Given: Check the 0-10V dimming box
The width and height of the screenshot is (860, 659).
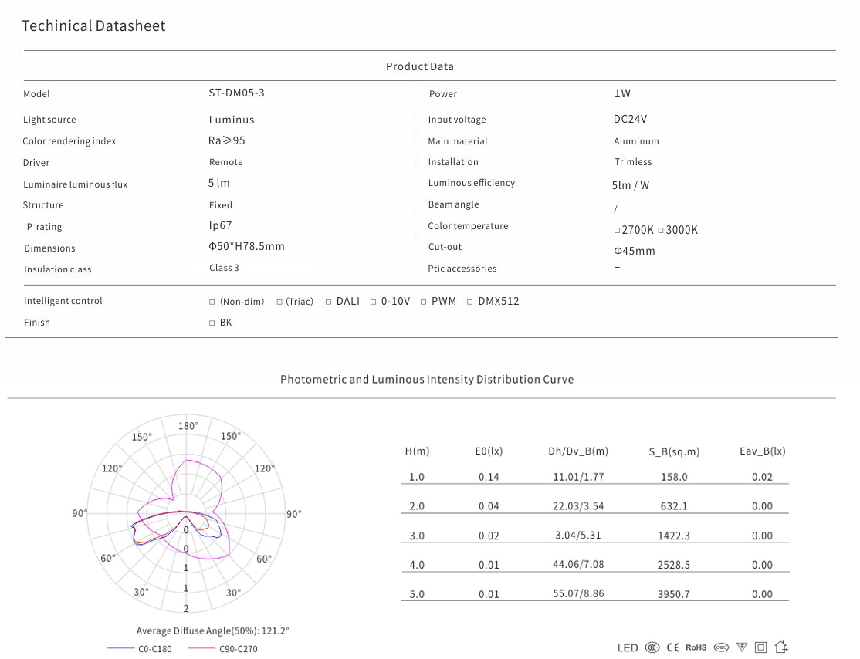Looking at the screenshot, I should pyautogui.click(x=374, y=302).
